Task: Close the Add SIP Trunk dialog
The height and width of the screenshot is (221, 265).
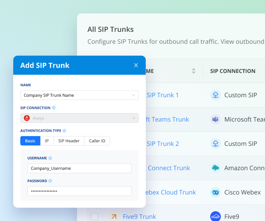Action: (x=136, y=65)
